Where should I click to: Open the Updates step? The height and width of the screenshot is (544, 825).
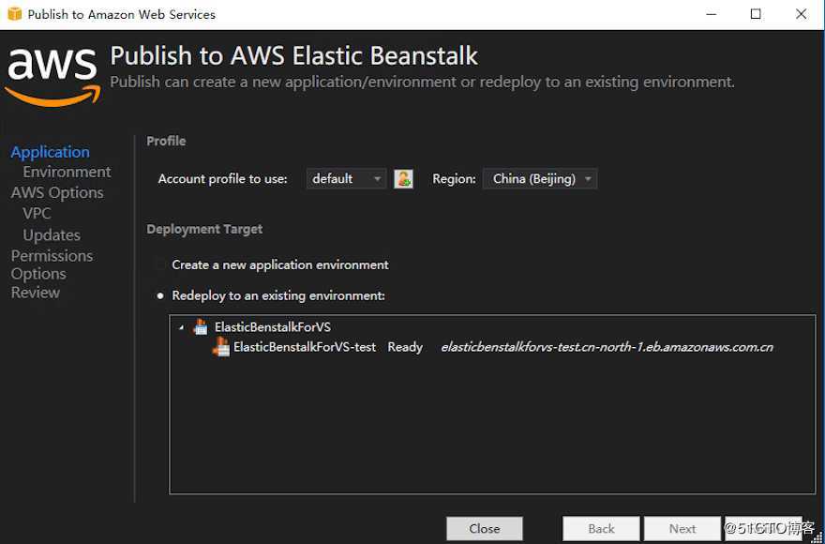52,234
